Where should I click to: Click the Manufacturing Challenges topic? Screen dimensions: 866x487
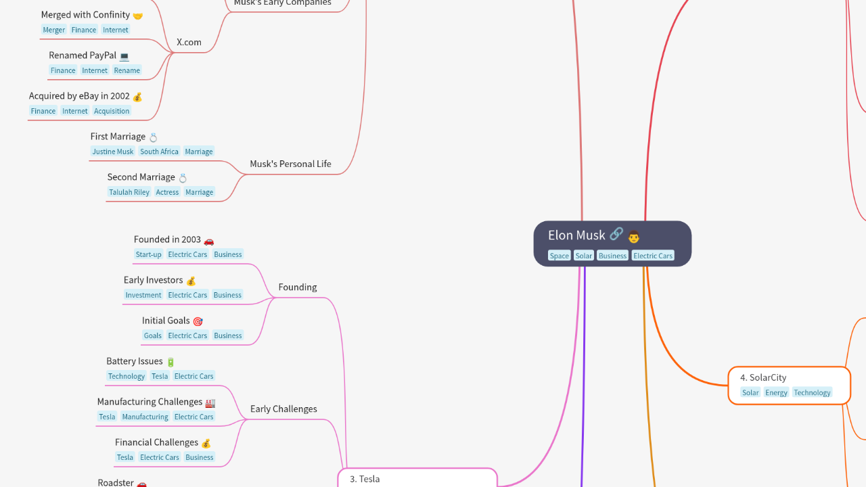click(150, 402)
